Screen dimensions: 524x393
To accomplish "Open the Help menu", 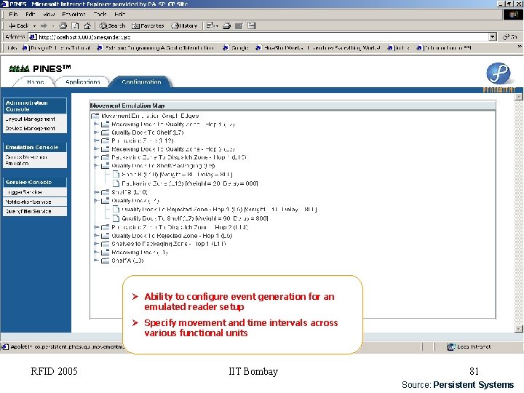I will click(x=119, y=14).
